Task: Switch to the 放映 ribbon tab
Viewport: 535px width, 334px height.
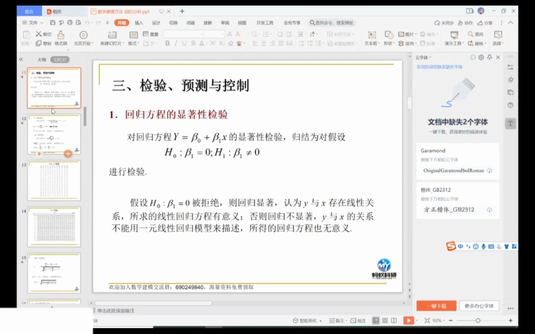Action: pos(207,23)
